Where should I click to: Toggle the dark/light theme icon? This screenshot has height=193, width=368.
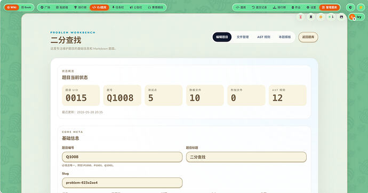coord(350,7)
